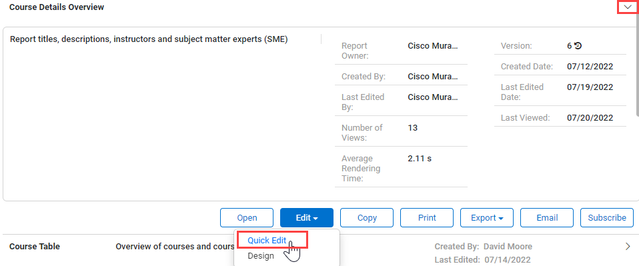The width and height of the screenshot is (639, 266).
Task: Select Last Edited By value Cisco Mura...
Action: (433, 97)
